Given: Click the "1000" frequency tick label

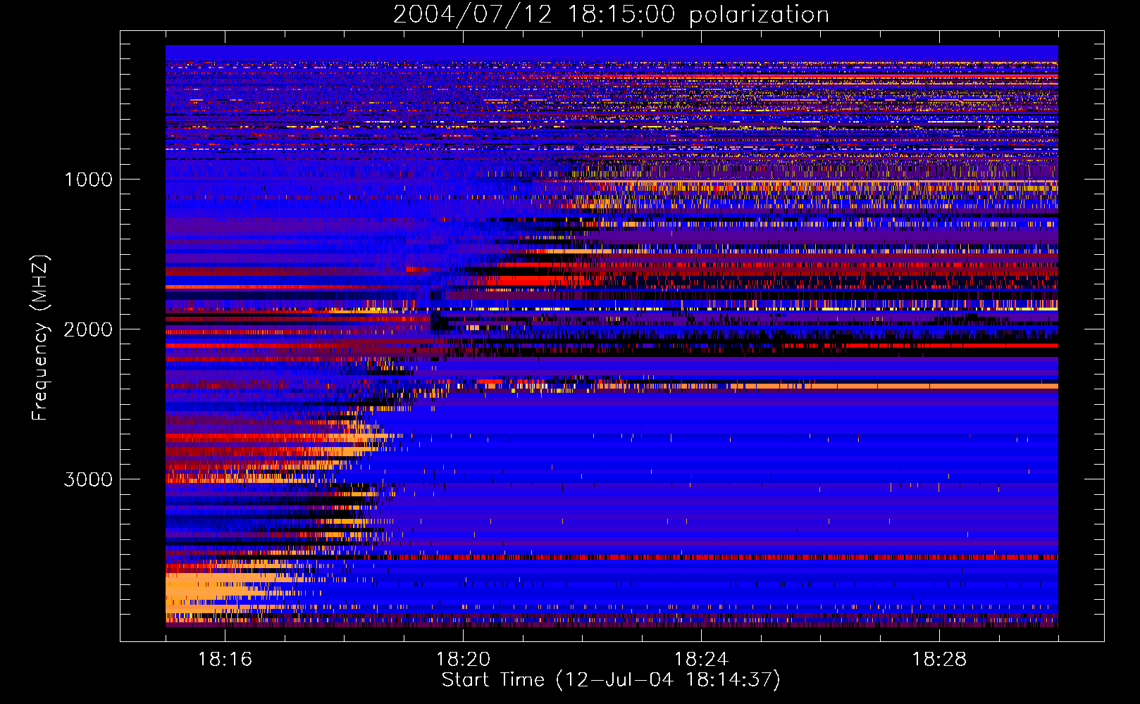Looking at the screenshot, I should [x=88, y=180].
